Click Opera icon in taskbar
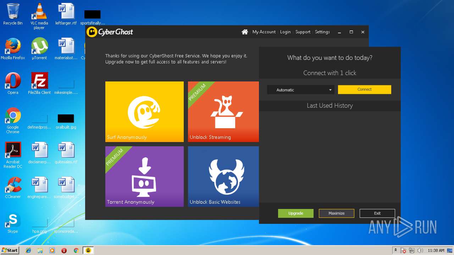Screen dimensions: 454x255 click(64, 250)
